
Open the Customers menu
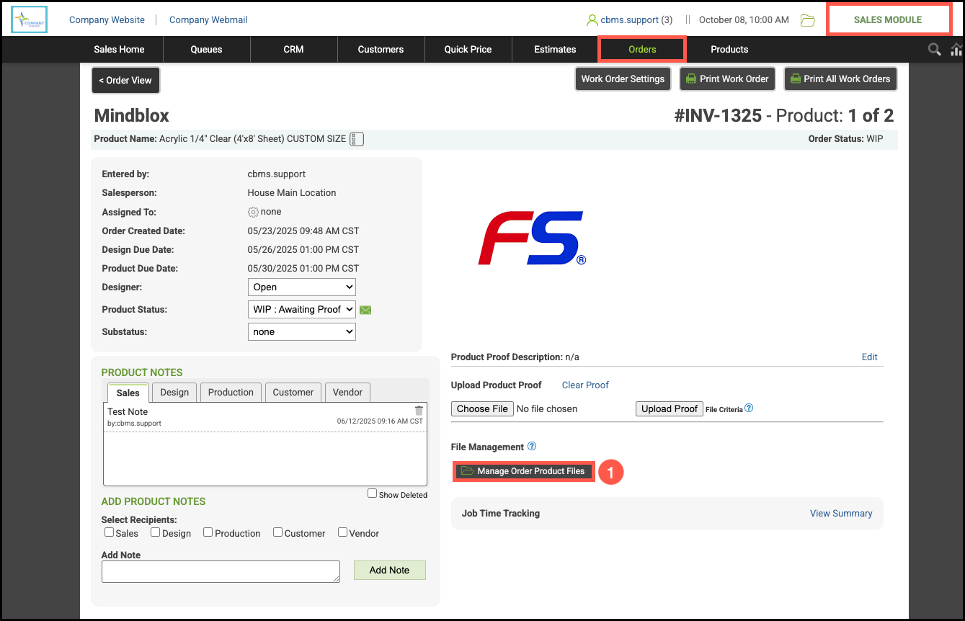[381, 49]
